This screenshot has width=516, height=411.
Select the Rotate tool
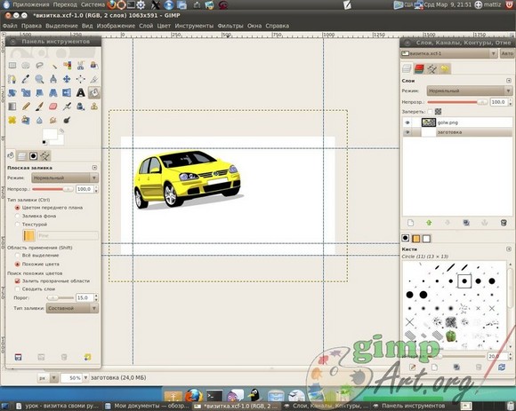click(12, 93)
